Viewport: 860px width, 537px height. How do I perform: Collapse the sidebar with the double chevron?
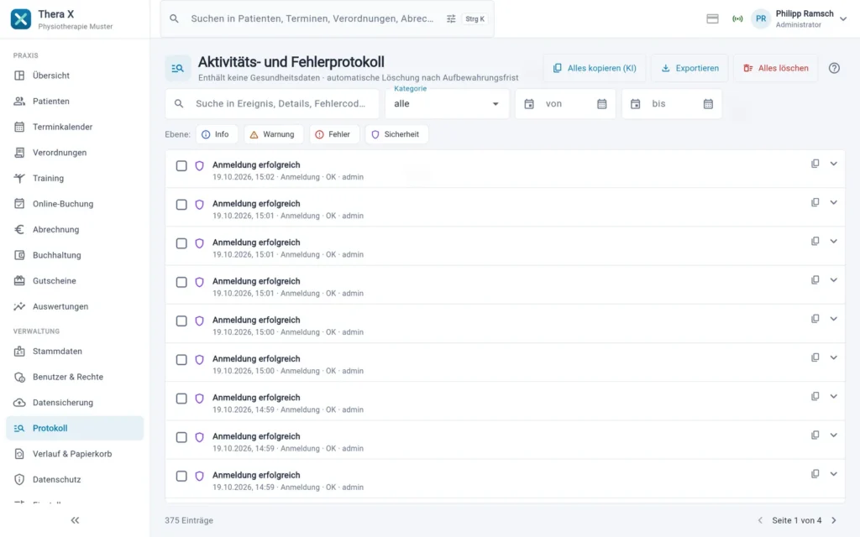point(75,520)
